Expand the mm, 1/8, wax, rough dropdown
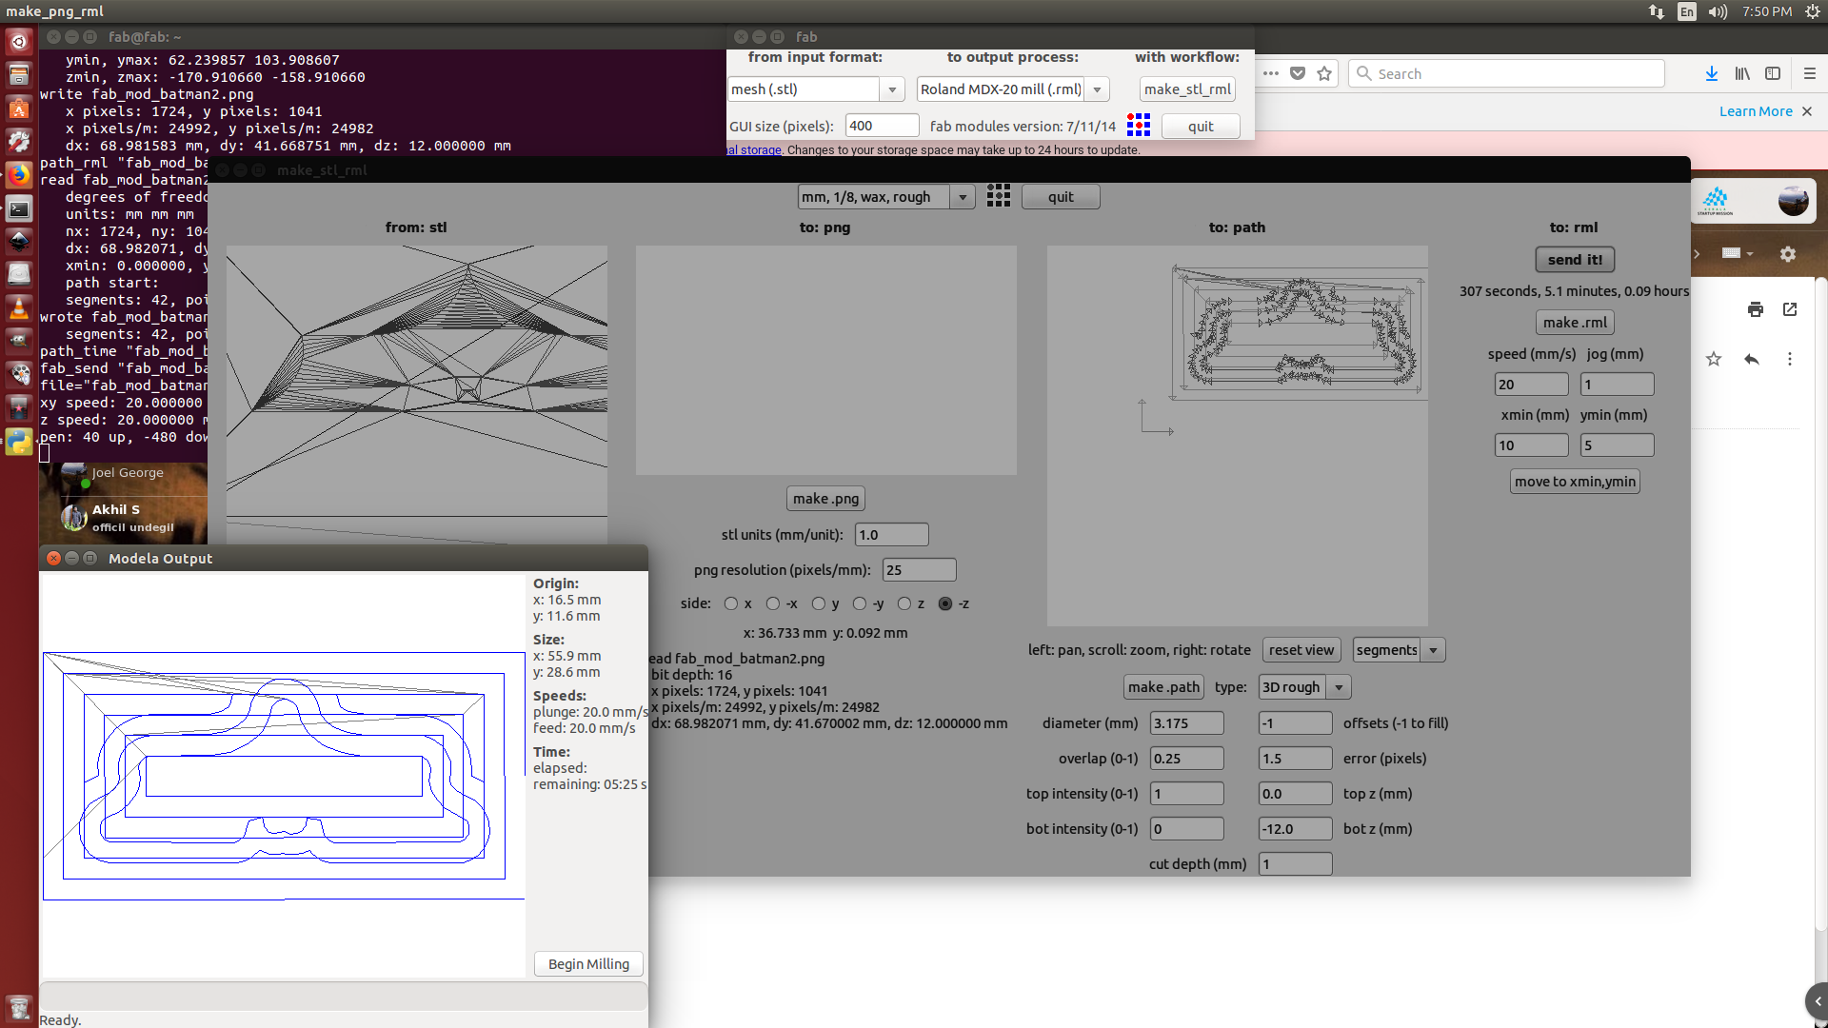 (963, 197)
